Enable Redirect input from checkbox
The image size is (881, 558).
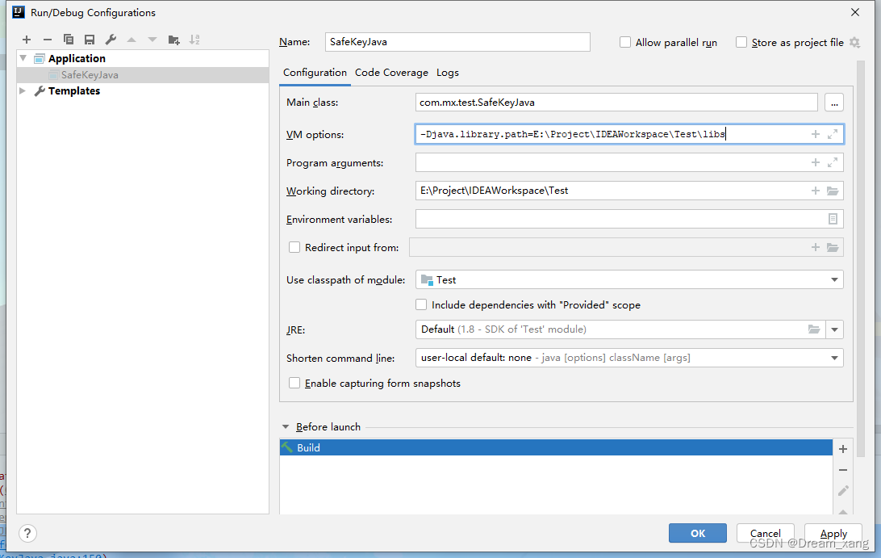click(x=294, y=247)
